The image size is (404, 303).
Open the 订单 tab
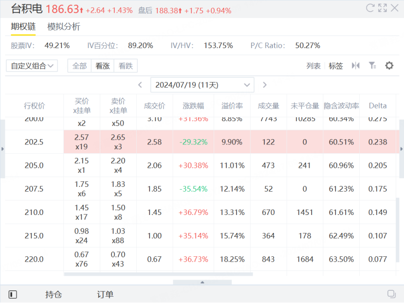tap(105, 294)
